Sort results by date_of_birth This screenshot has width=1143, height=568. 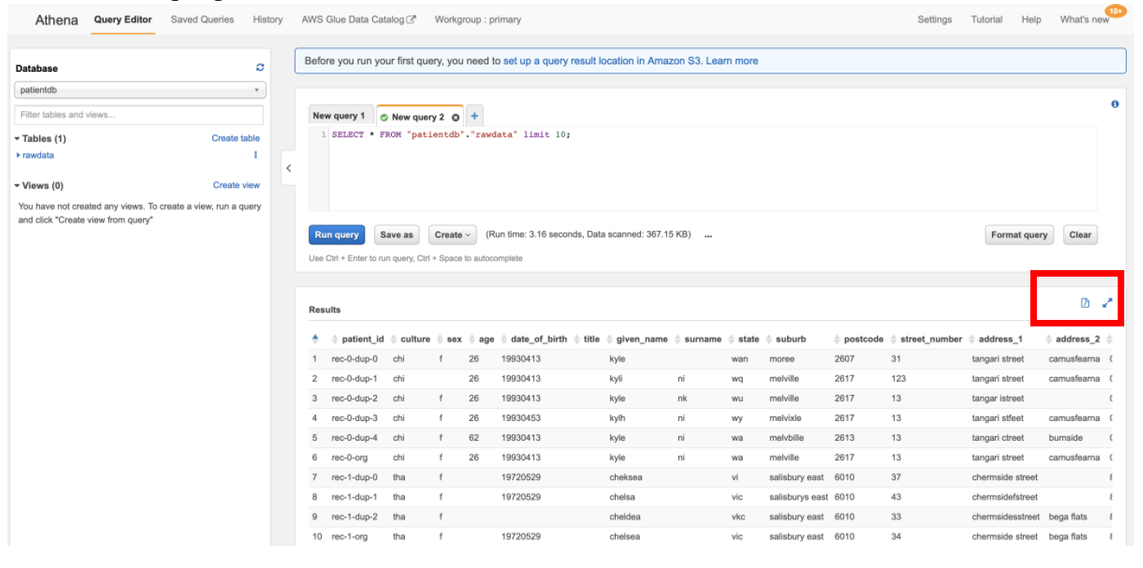pos(534,339)
